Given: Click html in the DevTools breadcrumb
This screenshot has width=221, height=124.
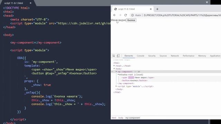Looking at the screenshot, I should 114,118.
